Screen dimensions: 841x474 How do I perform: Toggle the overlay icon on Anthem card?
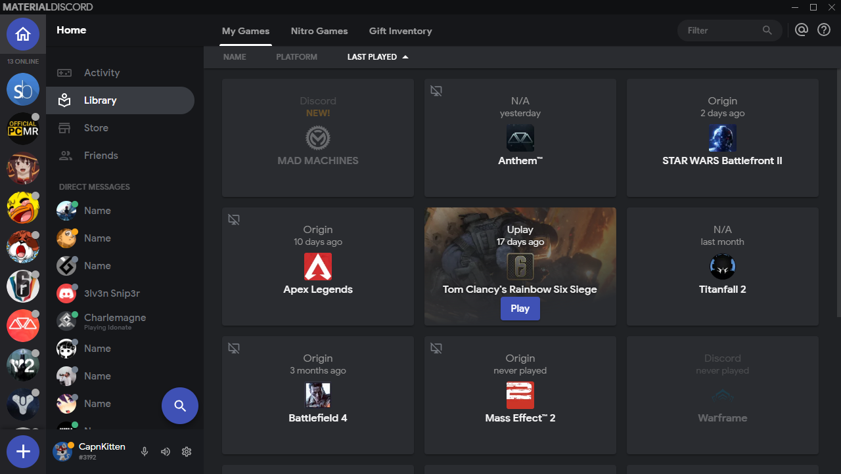pyautogui.click(x=436, y=91)
